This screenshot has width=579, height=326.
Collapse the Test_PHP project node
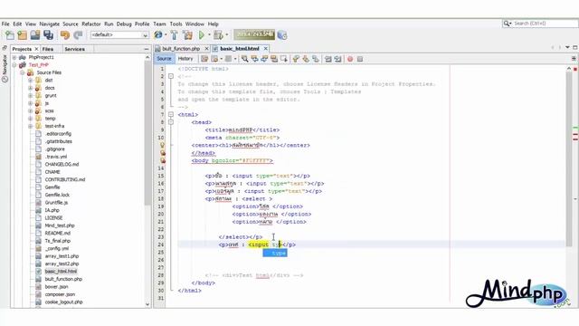coord(14,65)
